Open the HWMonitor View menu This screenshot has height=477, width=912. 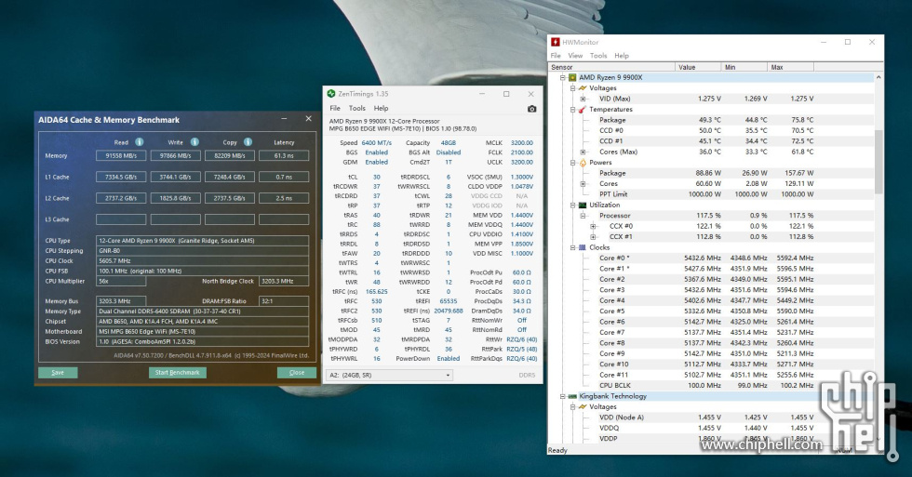pyautogui.click(x=575, y=56)
